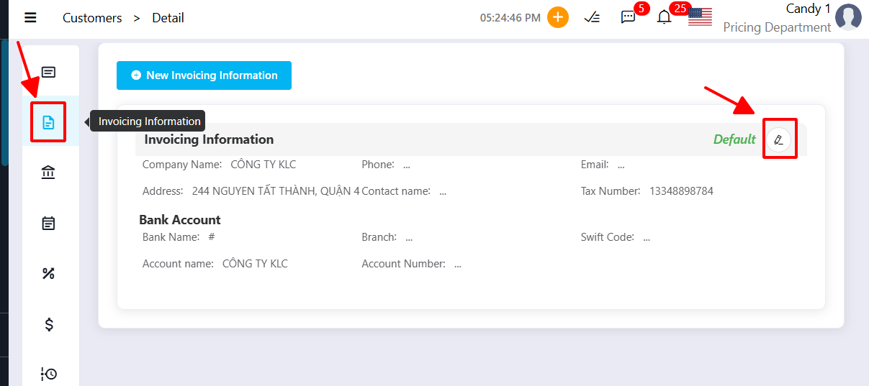Click the Invoicing Information heading
The width and height of the screenshot is (869, 386).
209,139
